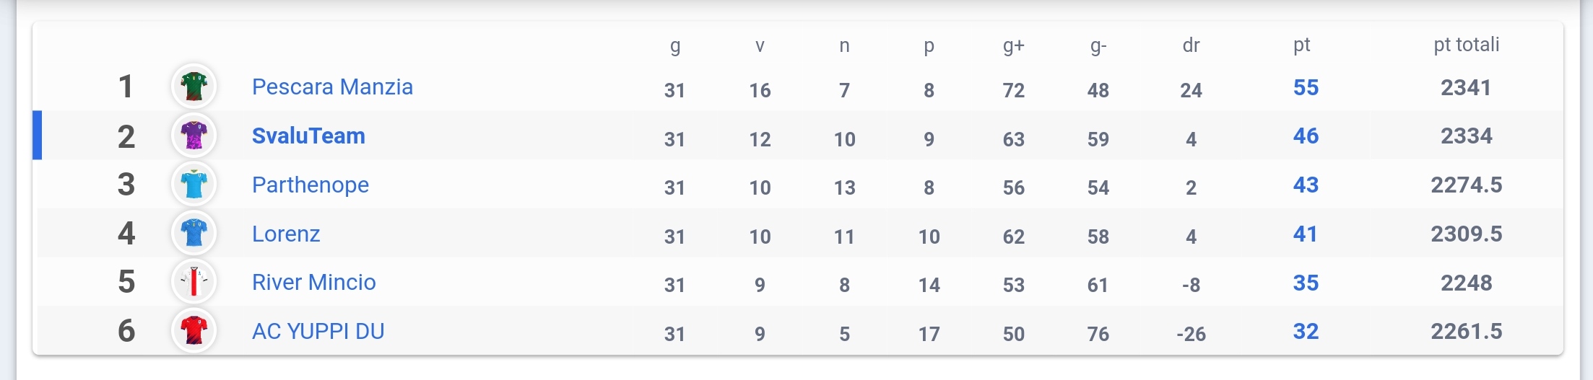Click the pt column header
The width and height of the screenshot is (1593, 380).
pyautogui.click(x=1301, y=45)
